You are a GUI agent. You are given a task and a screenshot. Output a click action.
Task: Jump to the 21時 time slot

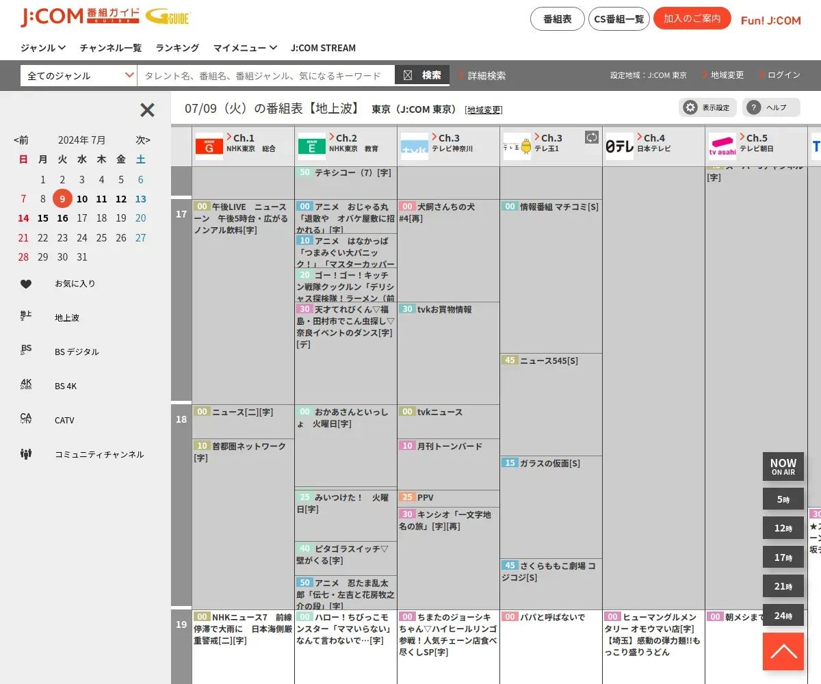[783, 586]
